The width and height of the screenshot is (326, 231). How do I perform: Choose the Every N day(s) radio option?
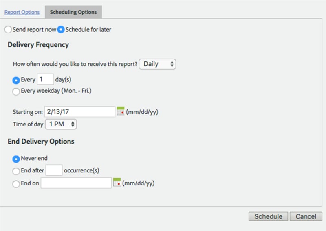point(16,80)
